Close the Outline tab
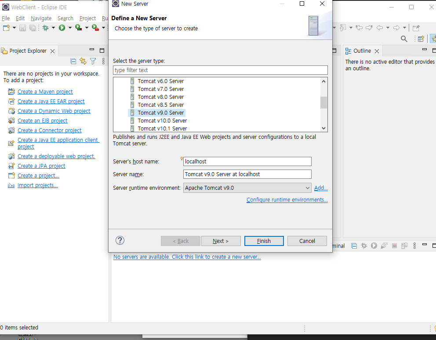This screenshot has height=340, width=436. tap(377, 51)
